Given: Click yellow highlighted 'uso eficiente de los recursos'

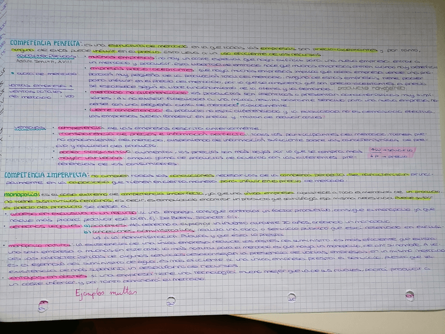Looking at the screenshot, I should [x=271, y=54].
